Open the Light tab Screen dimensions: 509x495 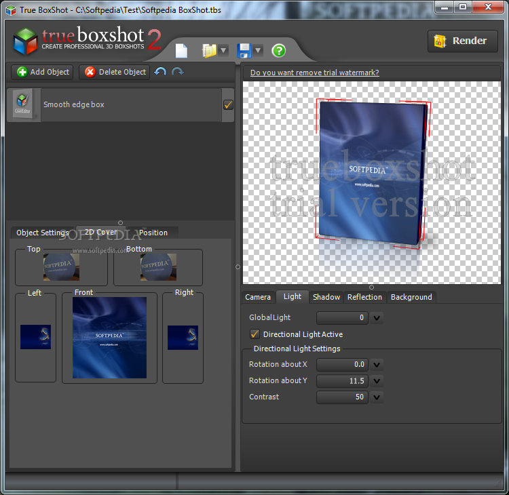(x=293, y=296)
